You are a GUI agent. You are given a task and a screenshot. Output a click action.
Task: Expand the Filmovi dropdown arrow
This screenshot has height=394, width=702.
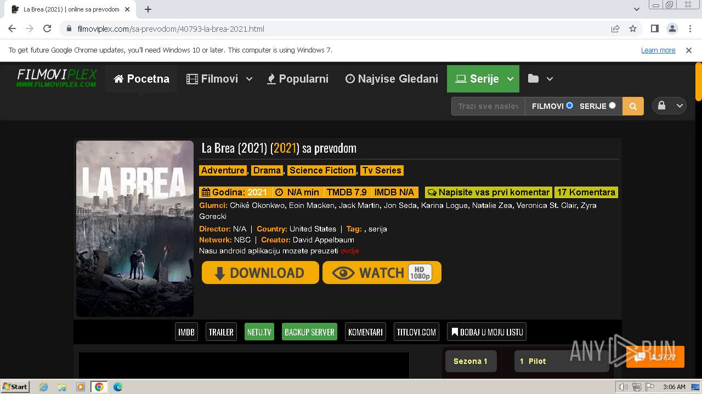(x=249, y=79)
